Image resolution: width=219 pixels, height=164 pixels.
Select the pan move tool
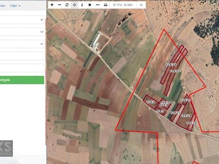(x=75, y=5)
